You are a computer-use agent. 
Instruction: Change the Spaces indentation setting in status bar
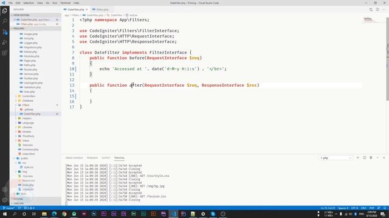[343, 208]
